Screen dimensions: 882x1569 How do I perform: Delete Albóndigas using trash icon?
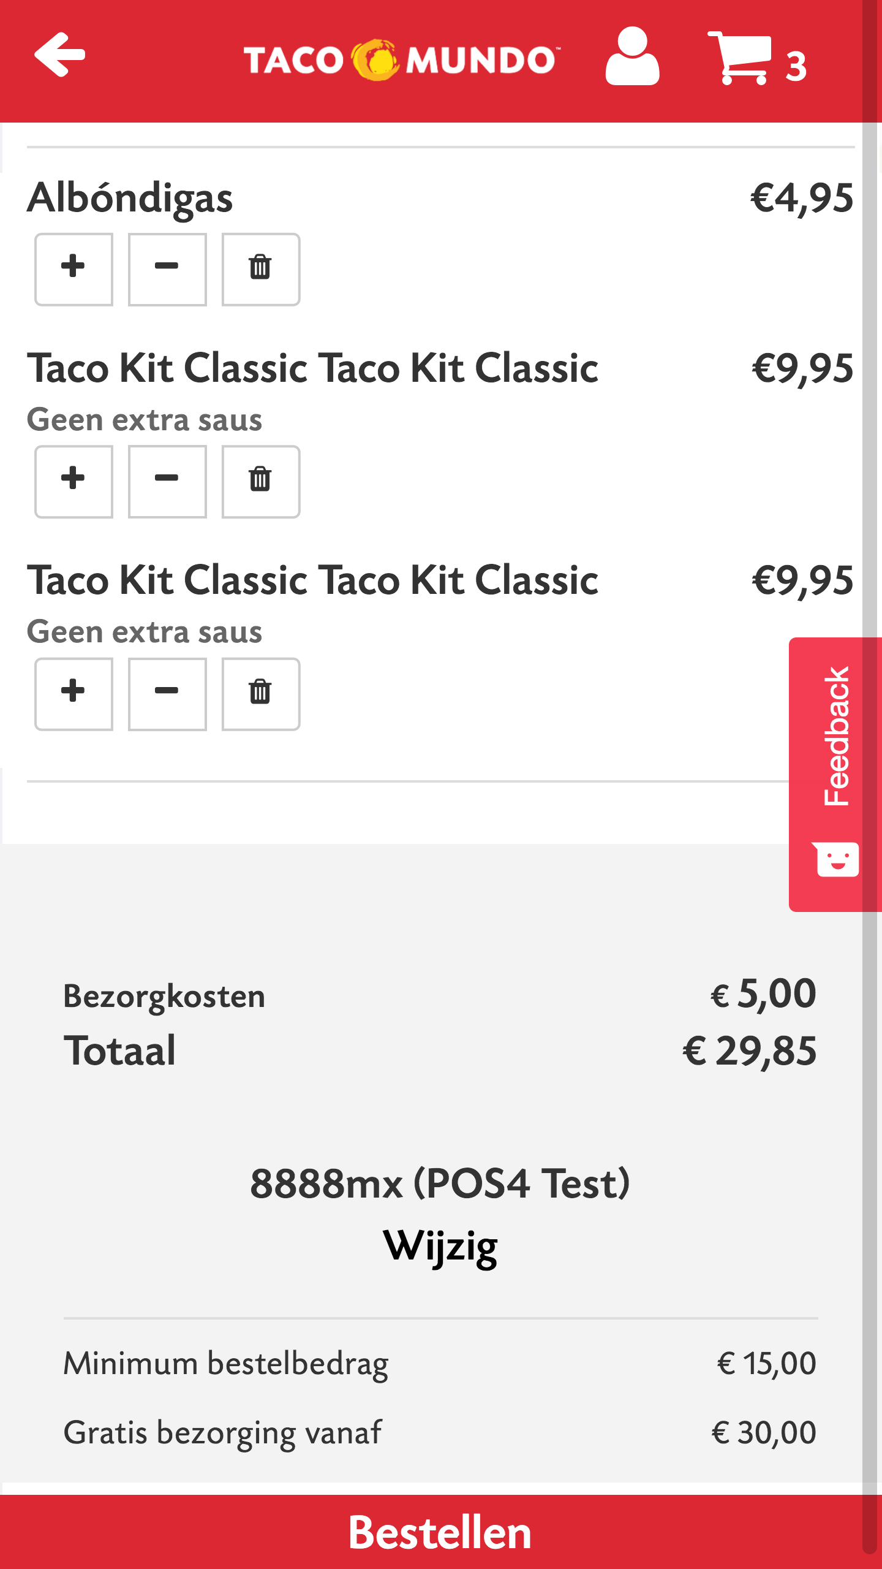[260, 269]
